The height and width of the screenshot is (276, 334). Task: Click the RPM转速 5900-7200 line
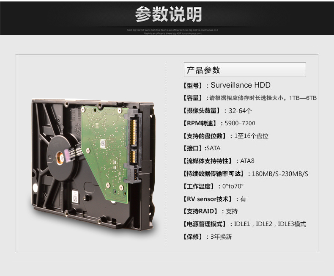(x=219, y=123)
